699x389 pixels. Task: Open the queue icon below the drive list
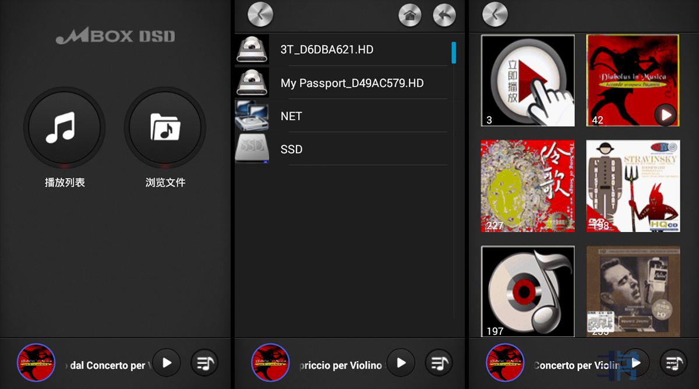pos(438,363)
